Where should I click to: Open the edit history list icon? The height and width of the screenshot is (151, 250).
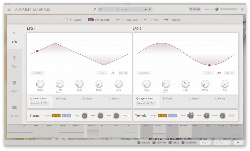[x=222, y=142]
